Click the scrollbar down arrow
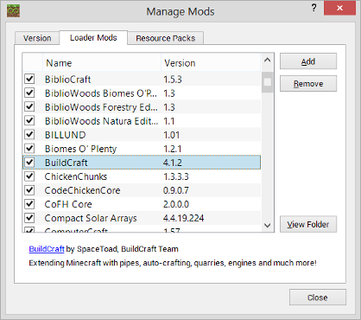This screenshot has width=361, height=320. 268,226
